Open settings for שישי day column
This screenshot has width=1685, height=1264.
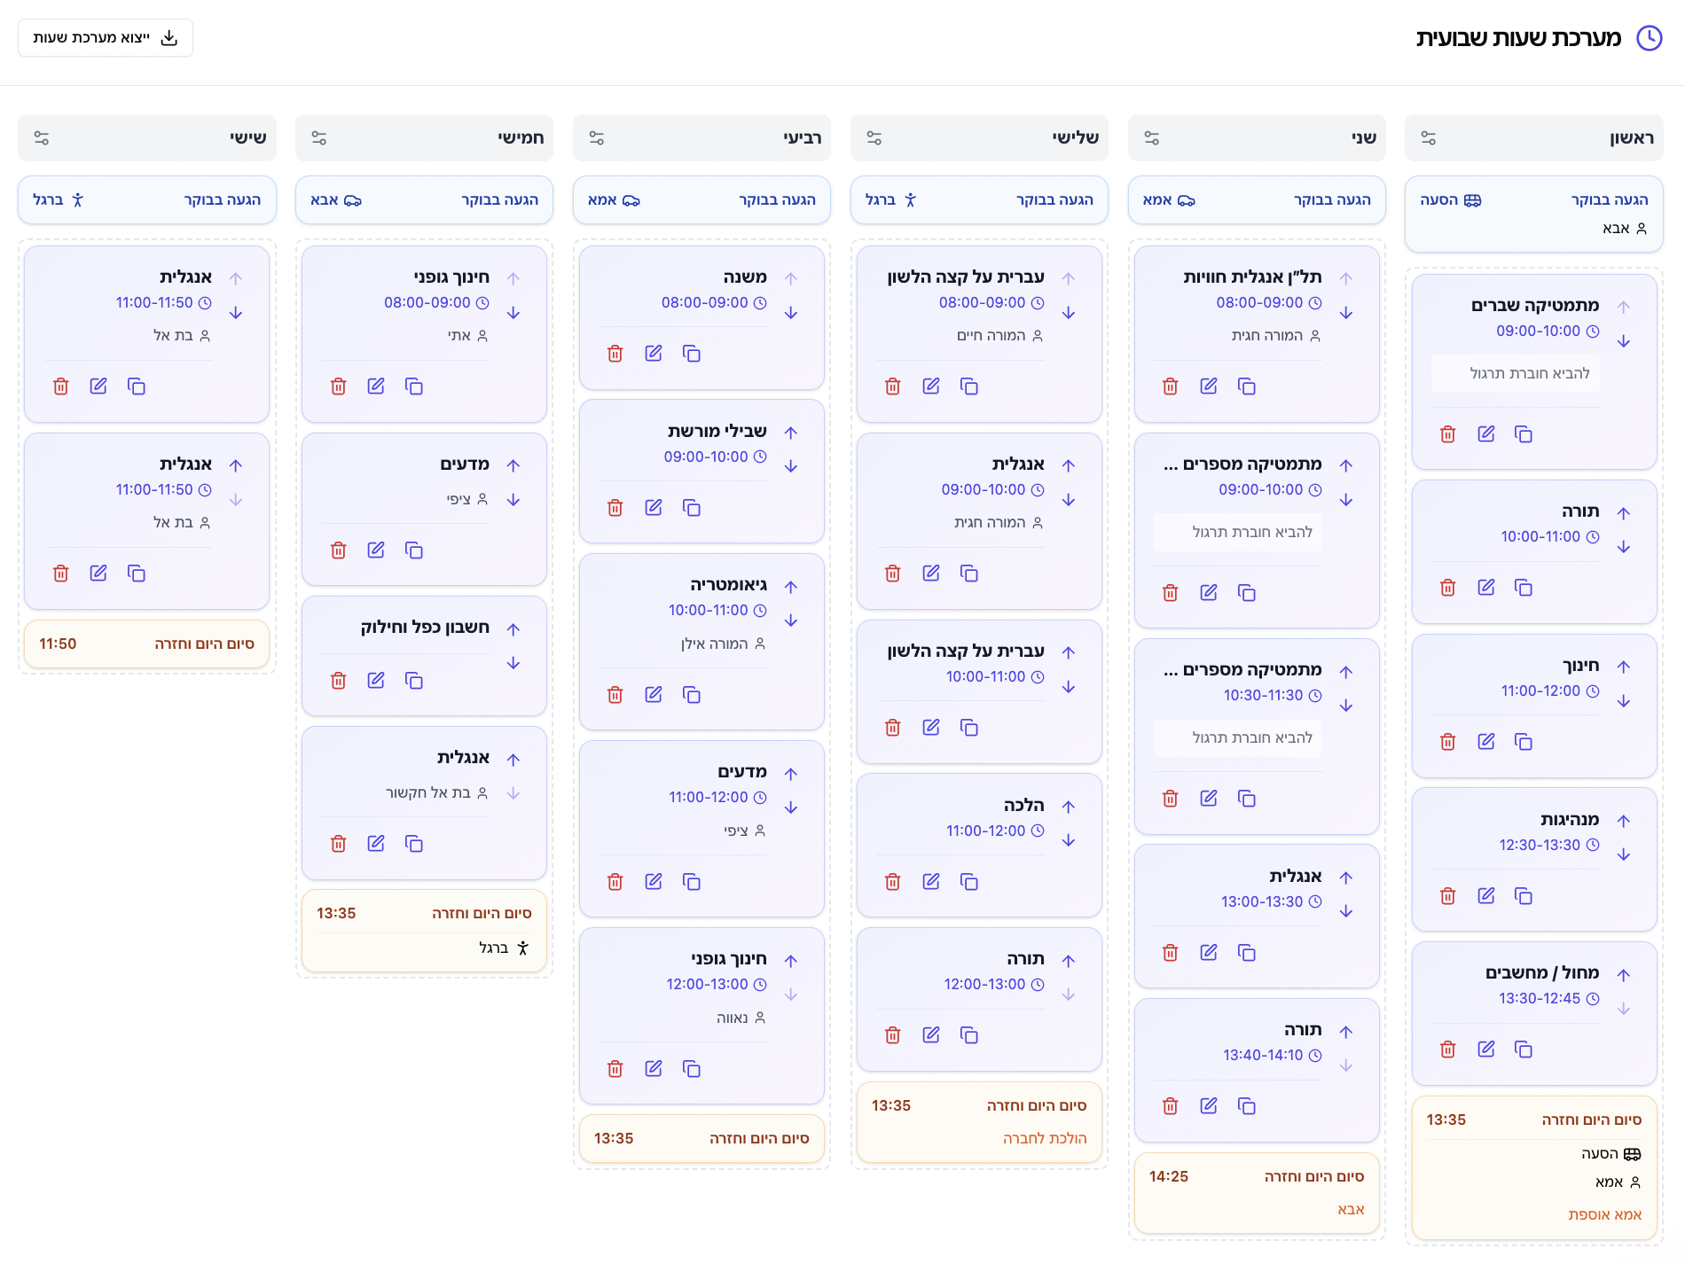[42, 138]
